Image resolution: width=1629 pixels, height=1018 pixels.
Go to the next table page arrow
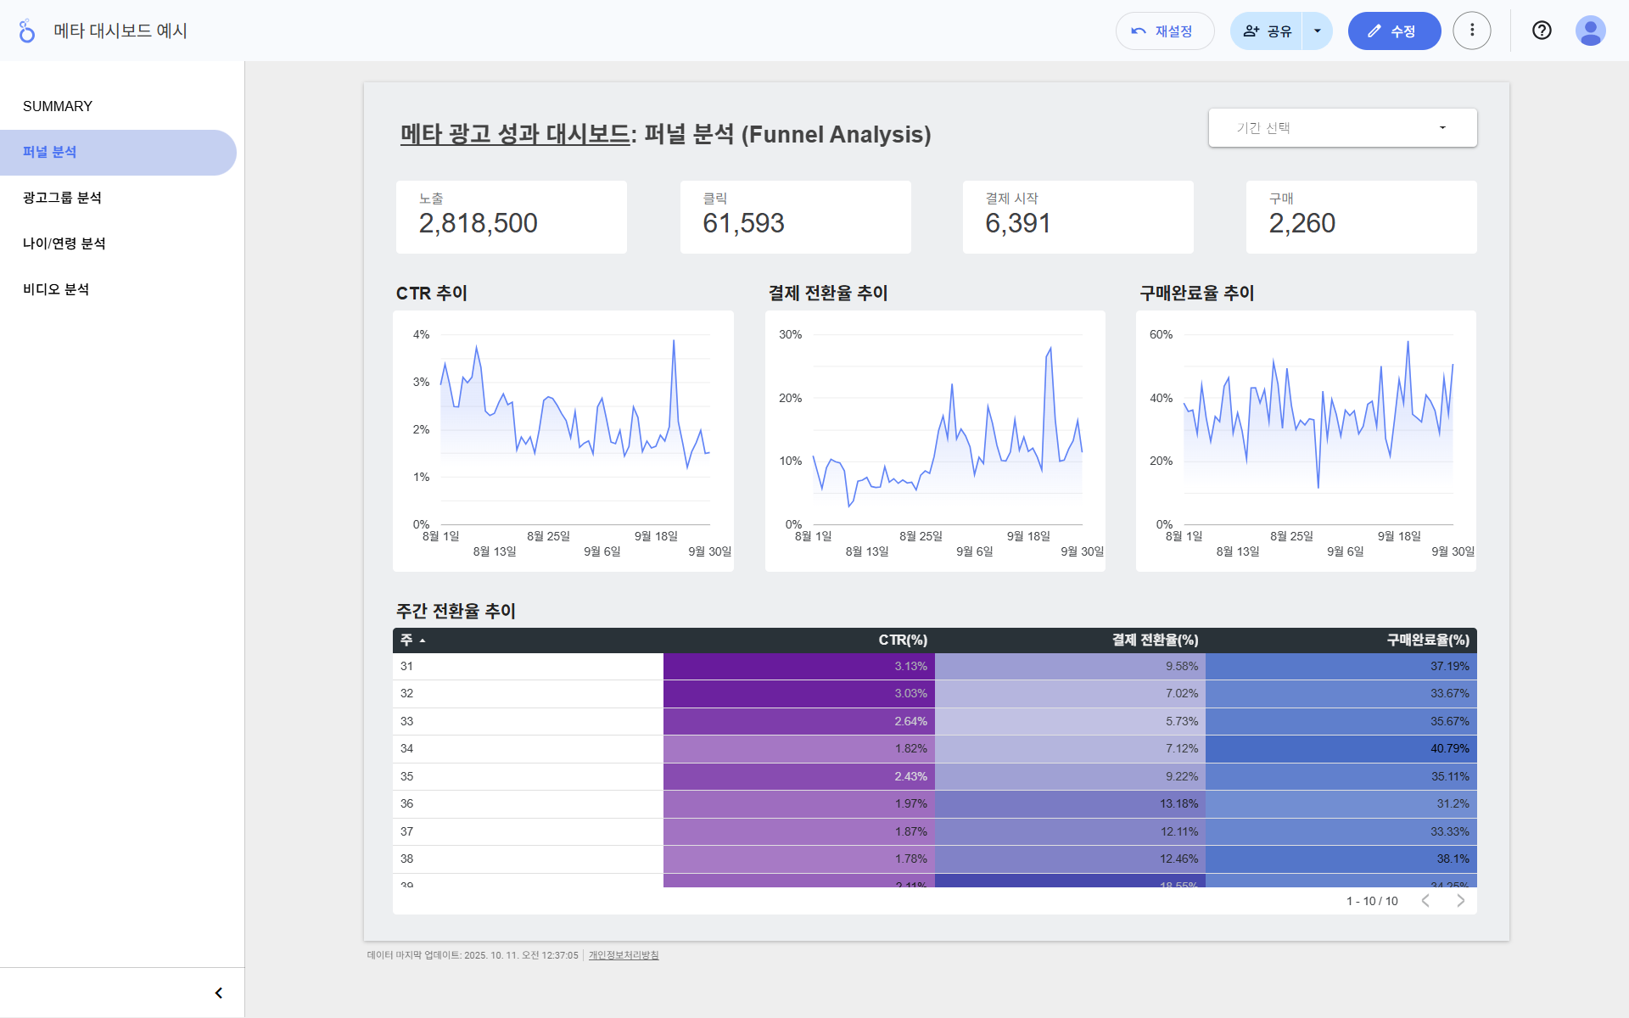pos(1460,901)
